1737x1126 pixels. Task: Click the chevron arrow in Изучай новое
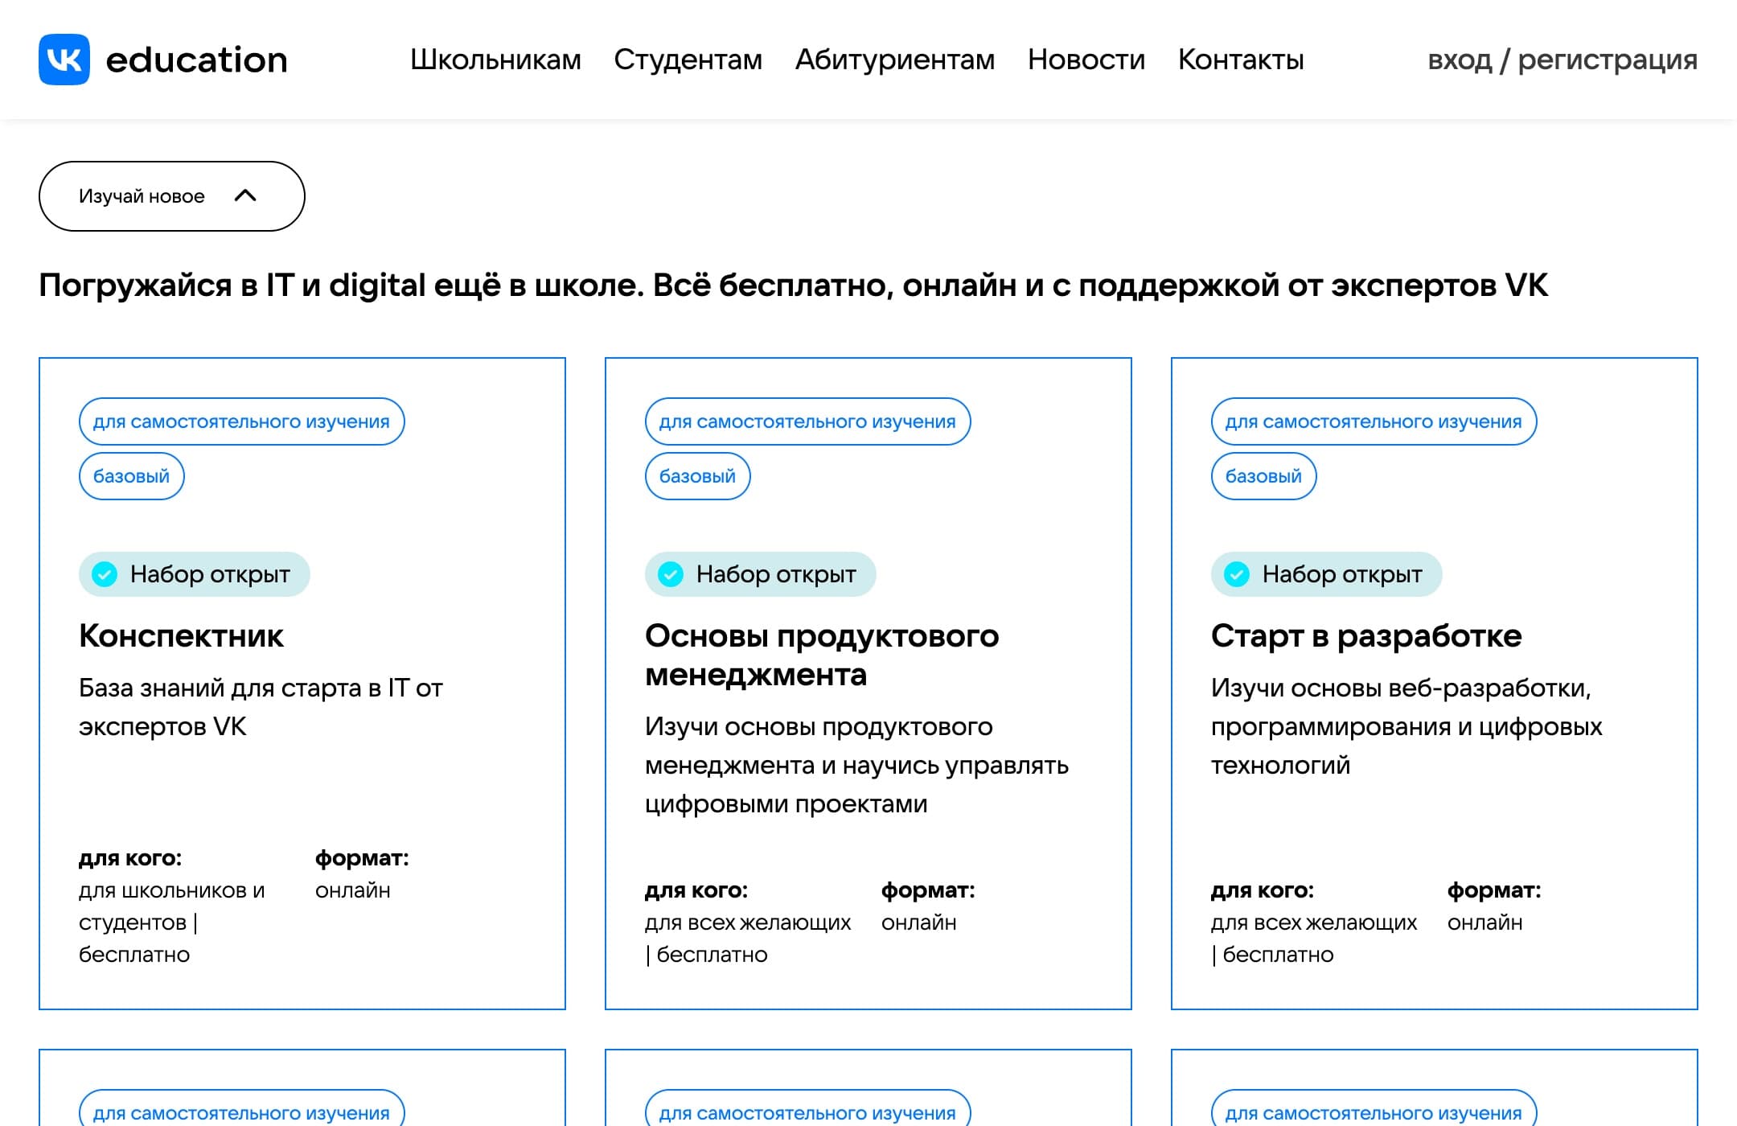click(x=245, y=195)
